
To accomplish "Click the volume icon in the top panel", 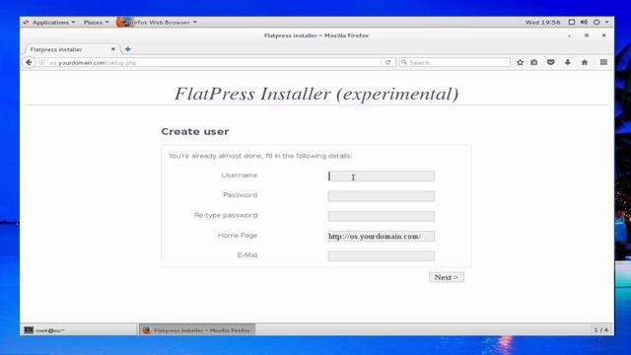I will point(584,22).
